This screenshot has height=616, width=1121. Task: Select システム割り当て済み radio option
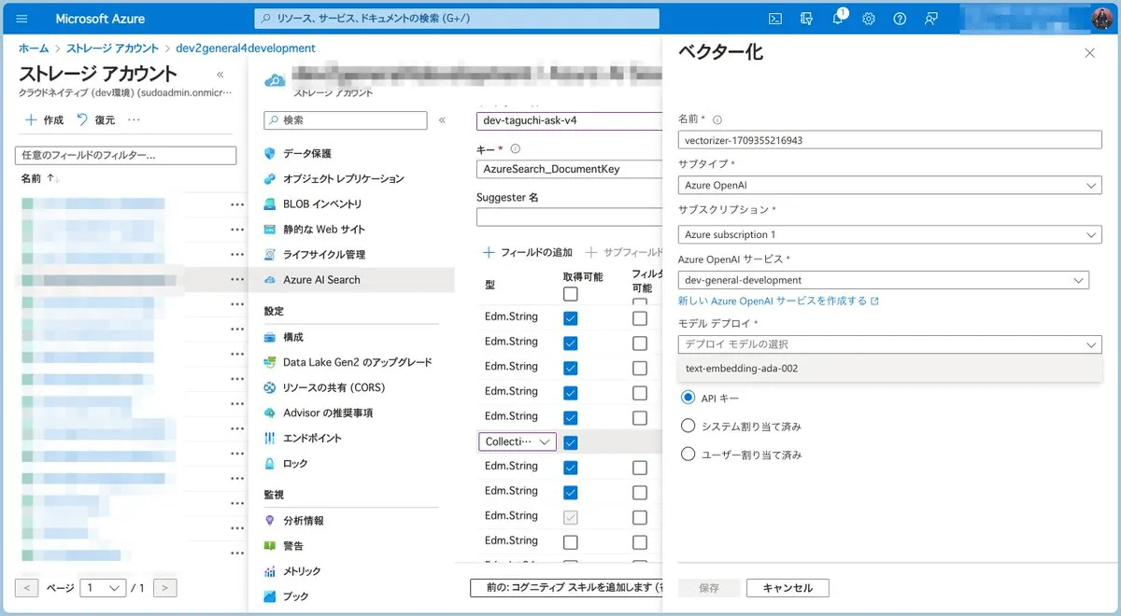[688, 427]
